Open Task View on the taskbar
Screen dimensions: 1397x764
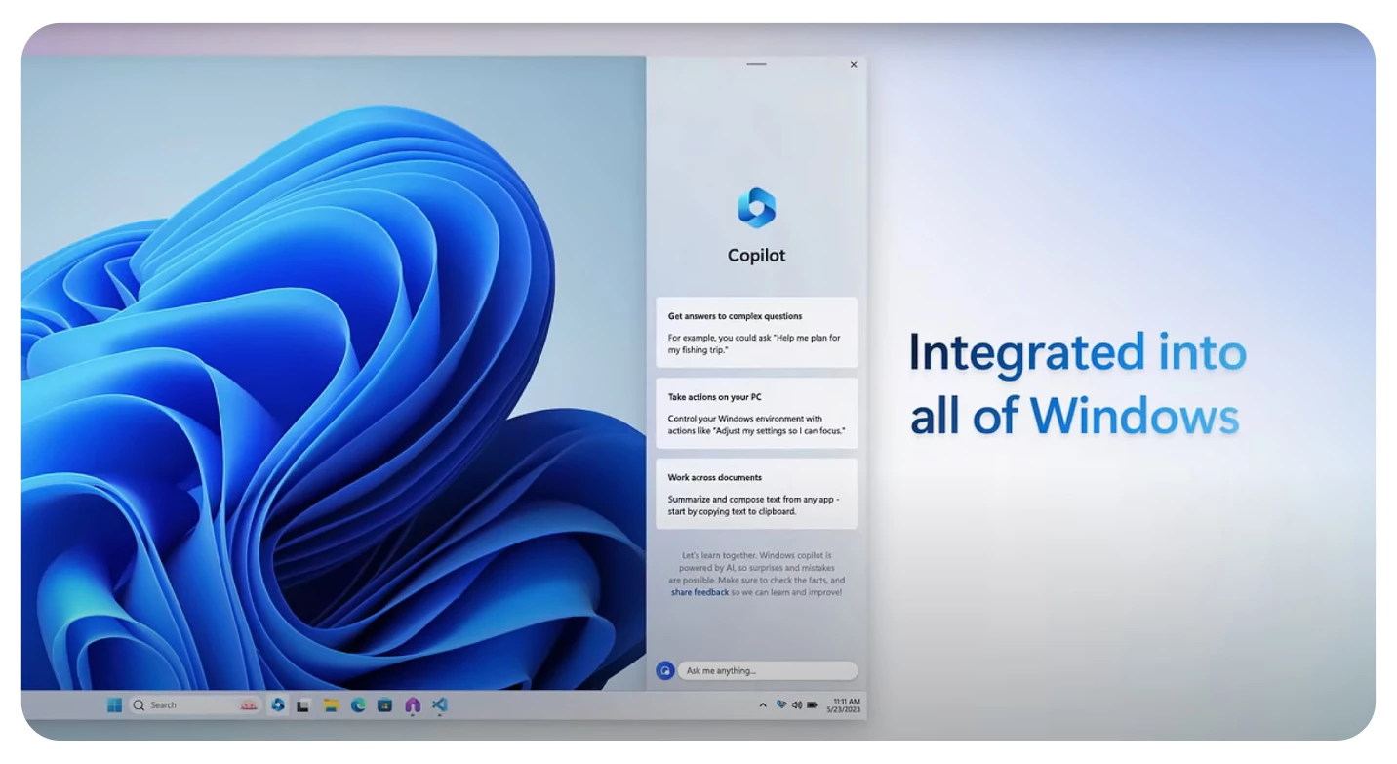point(303,704)
